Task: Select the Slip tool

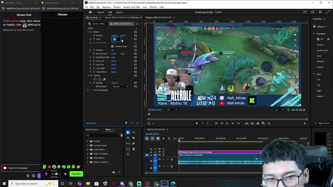Action: click(x=128, y=143)
